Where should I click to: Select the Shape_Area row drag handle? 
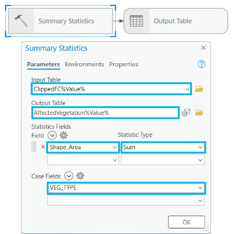[x=34, y=147]
